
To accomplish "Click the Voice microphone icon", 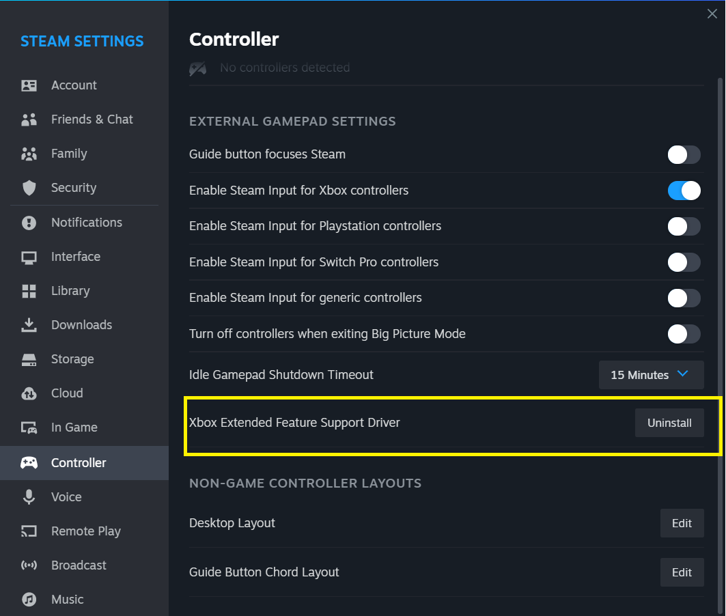I will 29,497.
